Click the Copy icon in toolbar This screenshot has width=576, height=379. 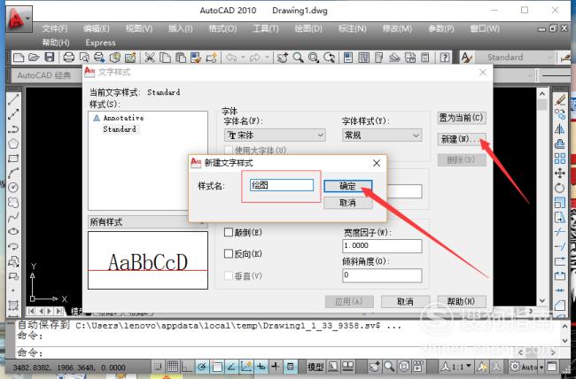pyautogui.click(x=165, y=58)
